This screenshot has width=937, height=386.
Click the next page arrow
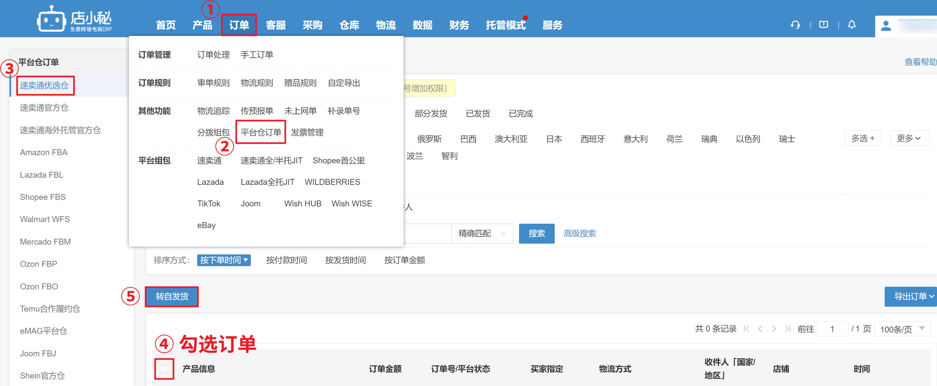tap(774, 329)
